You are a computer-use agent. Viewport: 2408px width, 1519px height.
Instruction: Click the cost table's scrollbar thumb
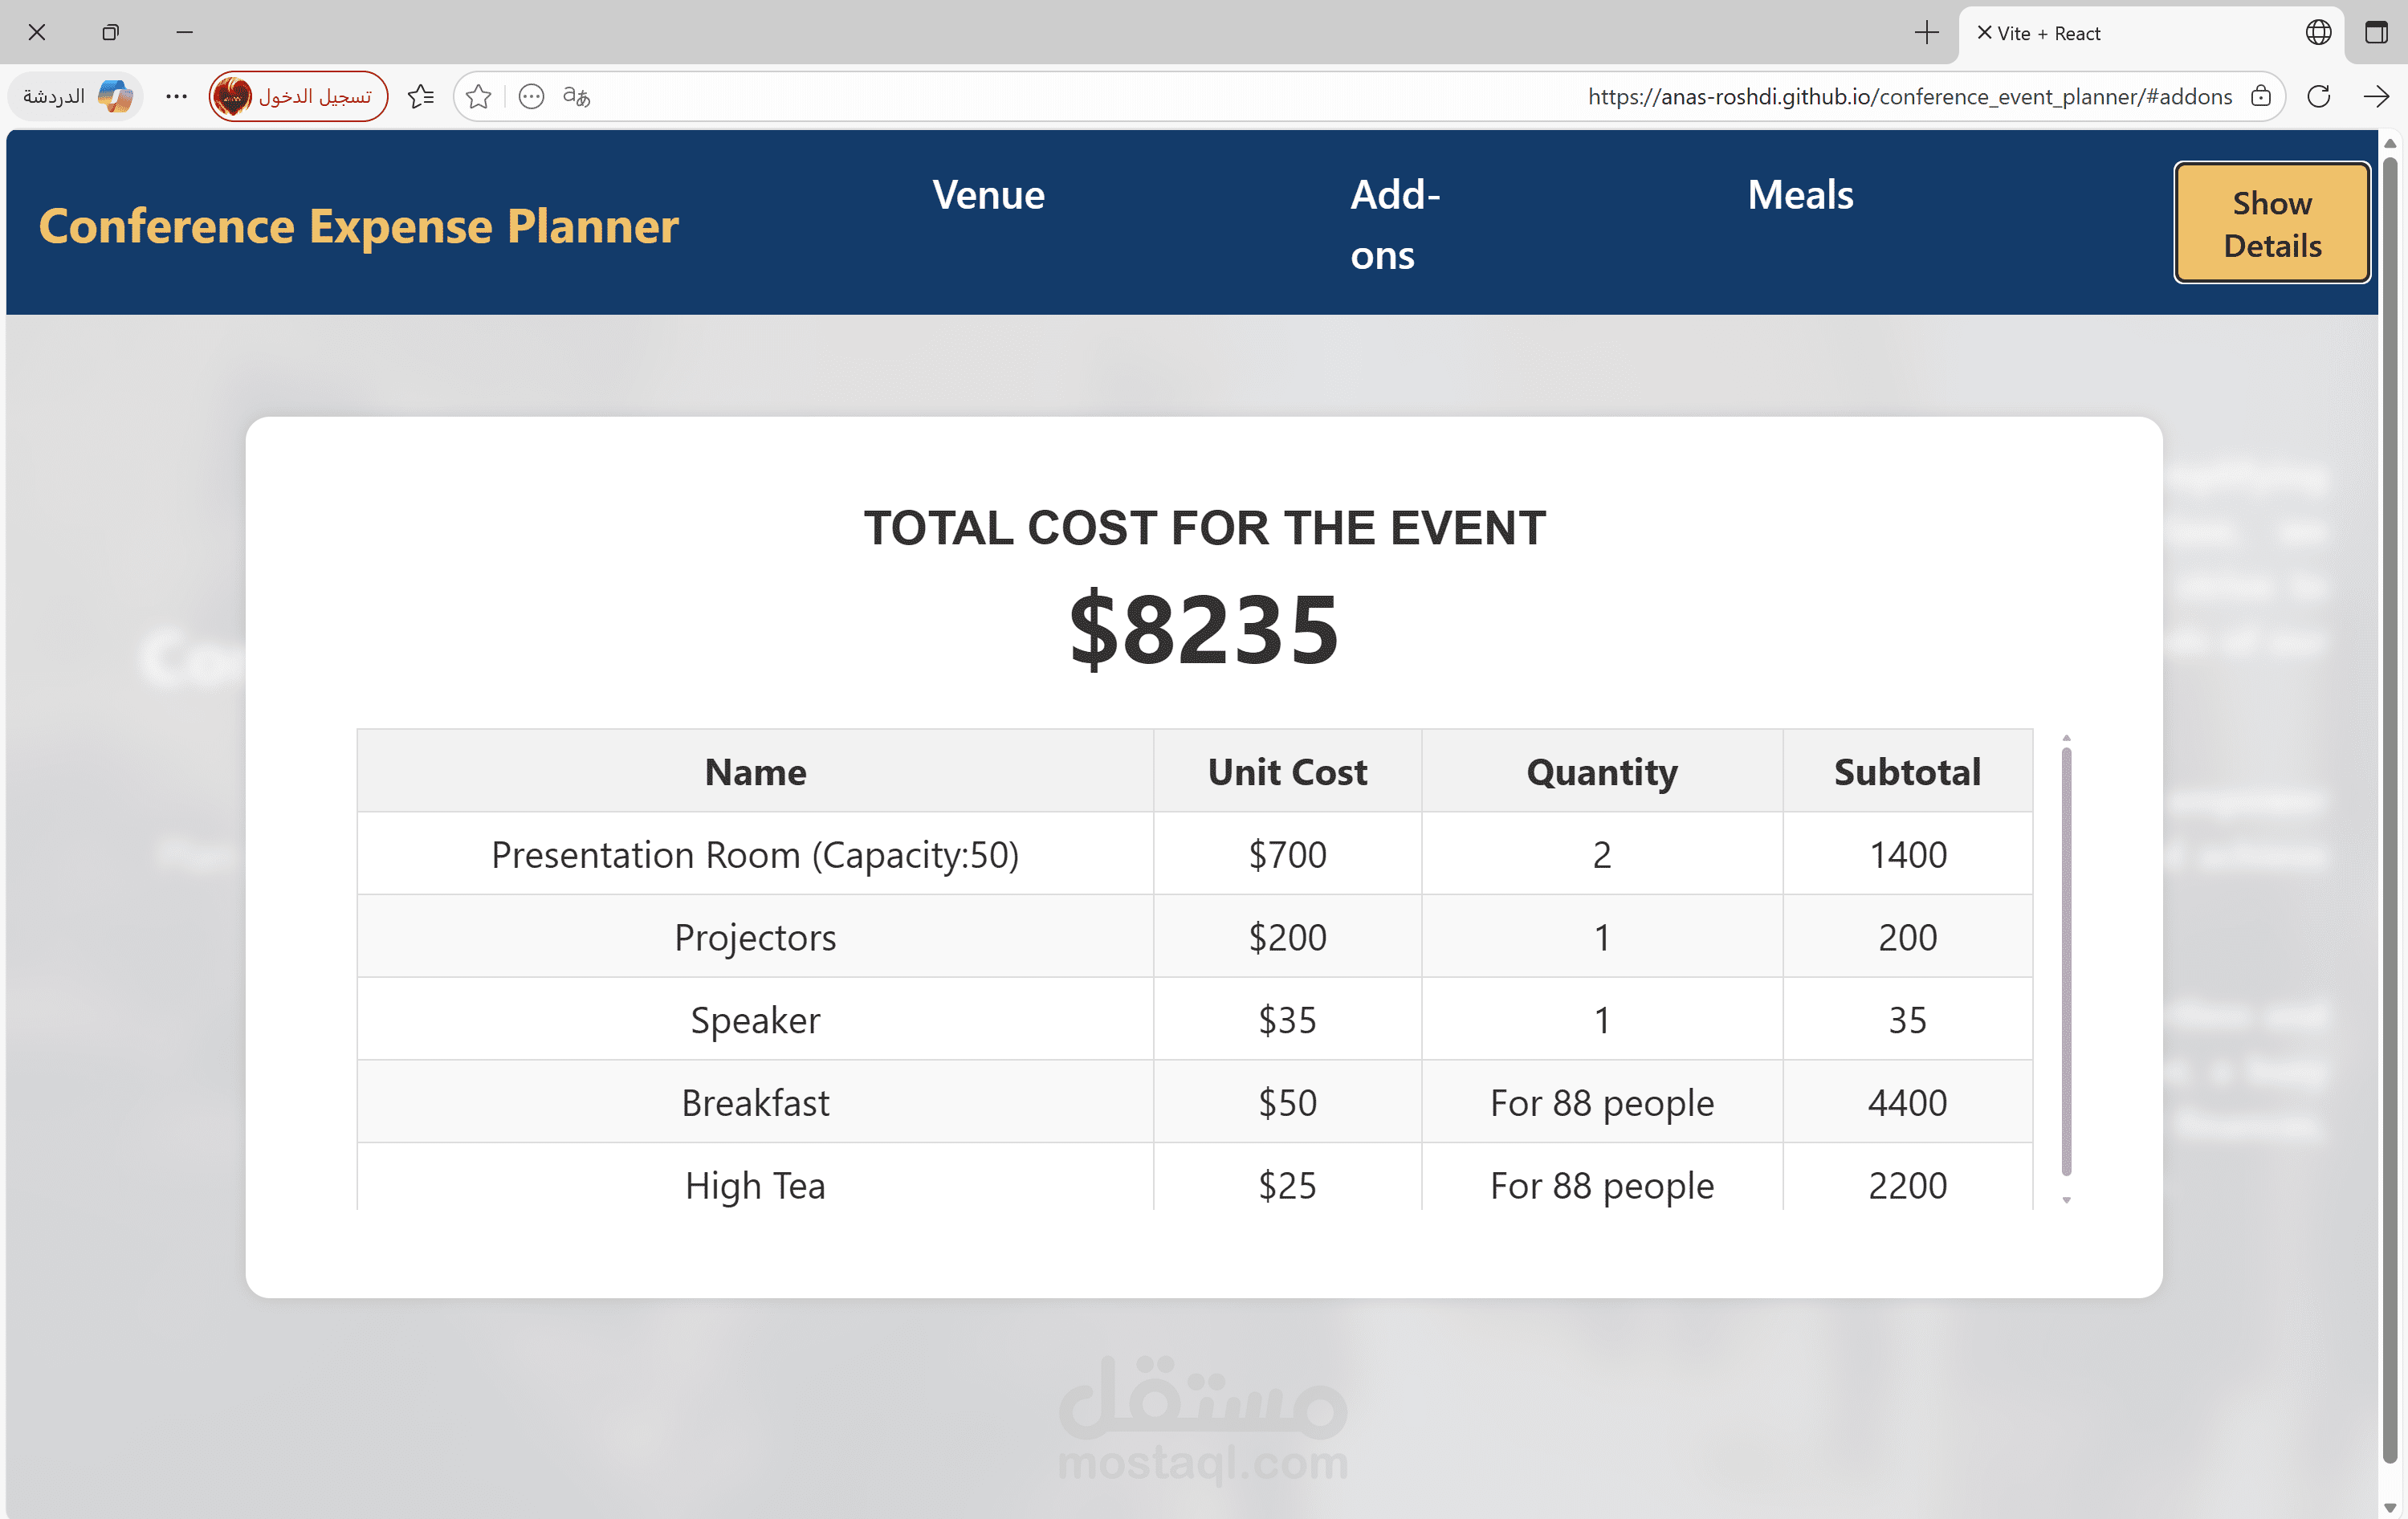point(2066,960)
